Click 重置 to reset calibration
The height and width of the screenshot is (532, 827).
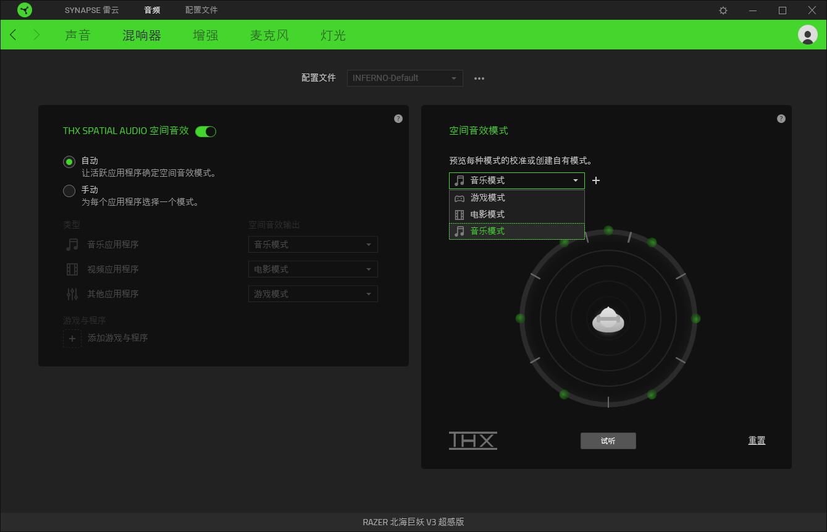(757, 441)
